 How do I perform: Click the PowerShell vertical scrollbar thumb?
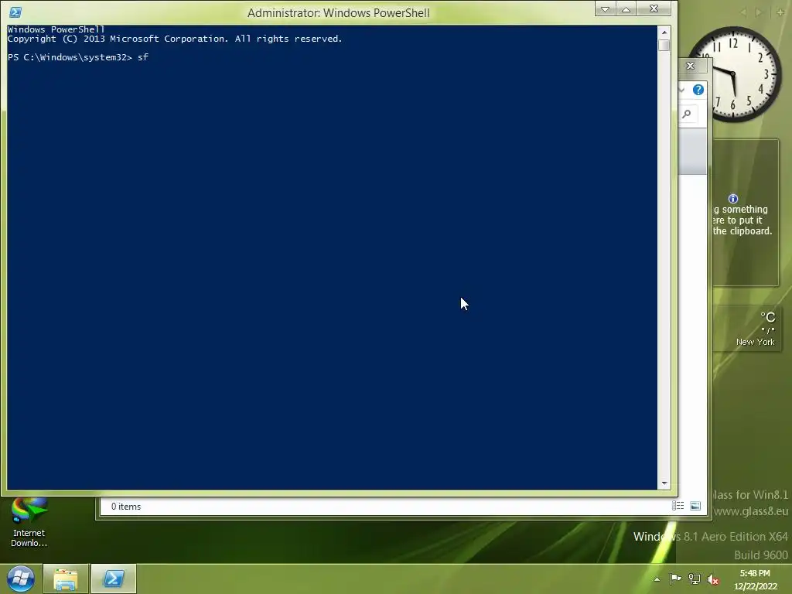coord(664,45)
